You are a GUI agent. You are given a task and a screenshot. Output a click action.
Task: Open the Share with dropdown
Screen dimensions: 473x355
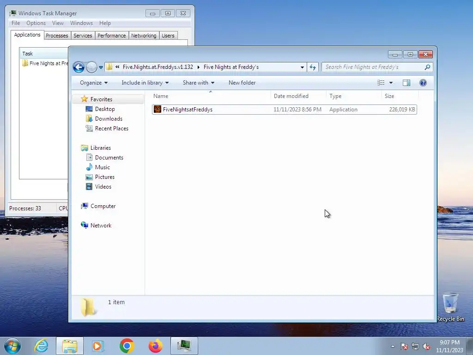click(x=199, y=83)
